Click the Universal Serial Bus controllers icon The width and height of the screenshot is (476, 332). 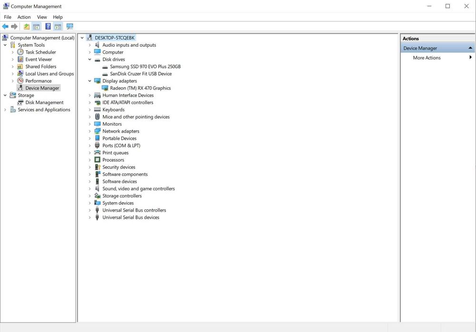(97, 210)
